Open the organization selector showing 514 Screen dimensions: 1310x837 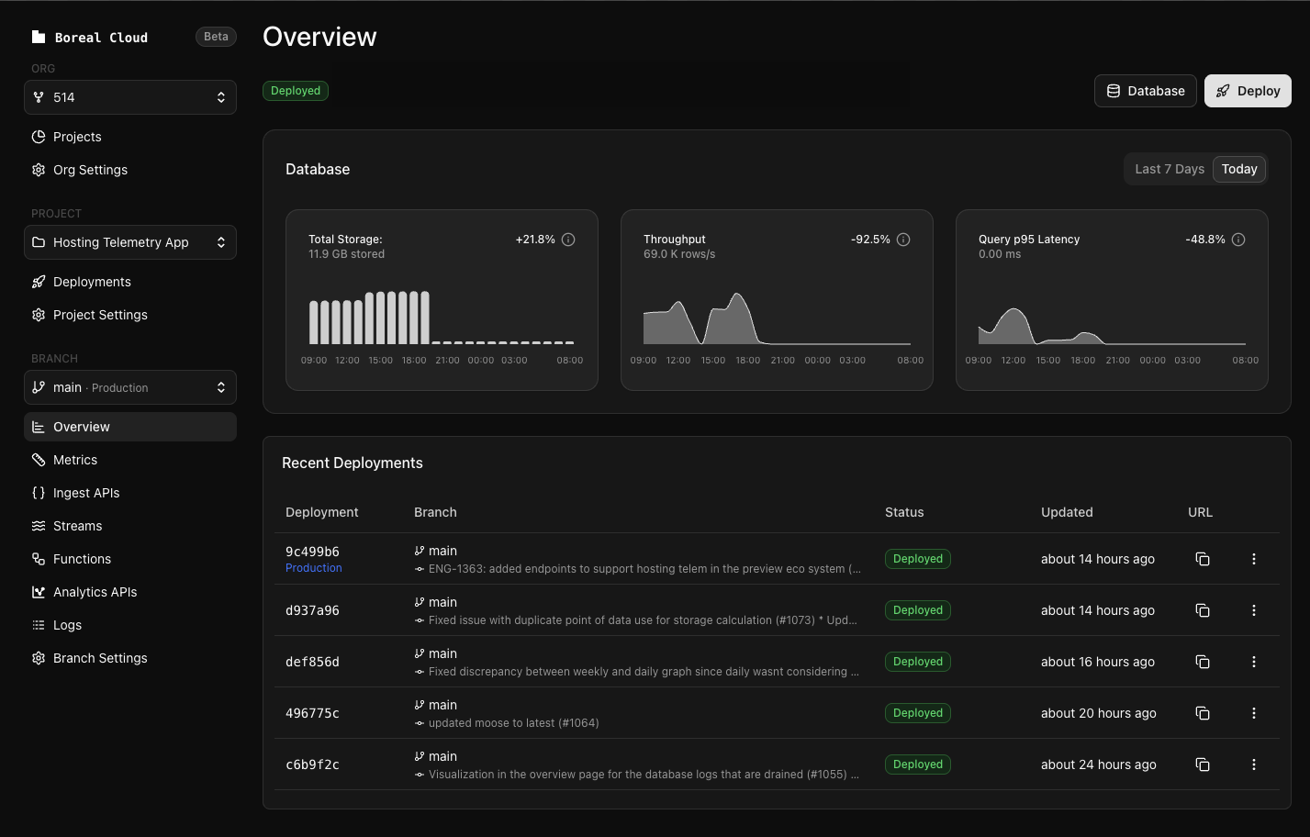[130, 97]
